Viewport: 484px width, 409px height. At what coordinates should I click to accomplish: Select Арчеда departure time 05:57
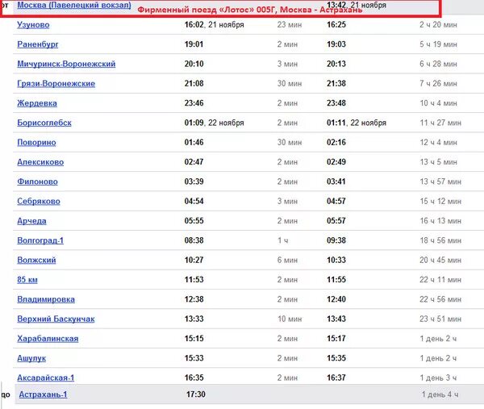pos(336,221)
